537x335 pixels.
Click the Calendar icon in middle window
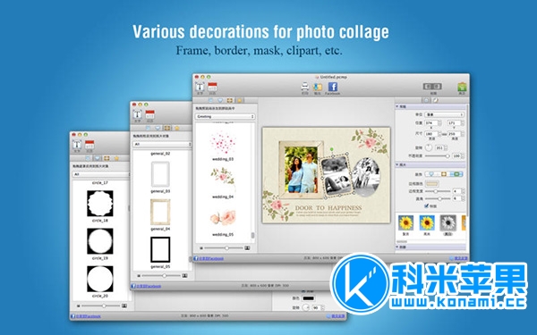click(x=150, y=114)
